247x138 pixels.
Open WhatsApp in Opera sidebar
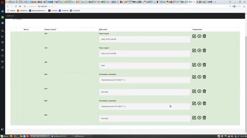click(x=3, y=17)
